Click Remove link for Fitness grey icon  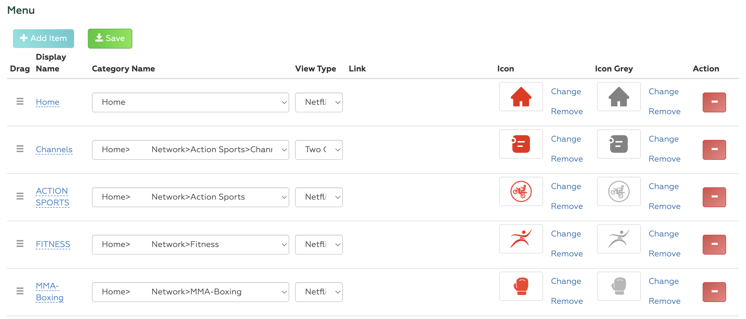pyautogui.click(x=664, y=254)
